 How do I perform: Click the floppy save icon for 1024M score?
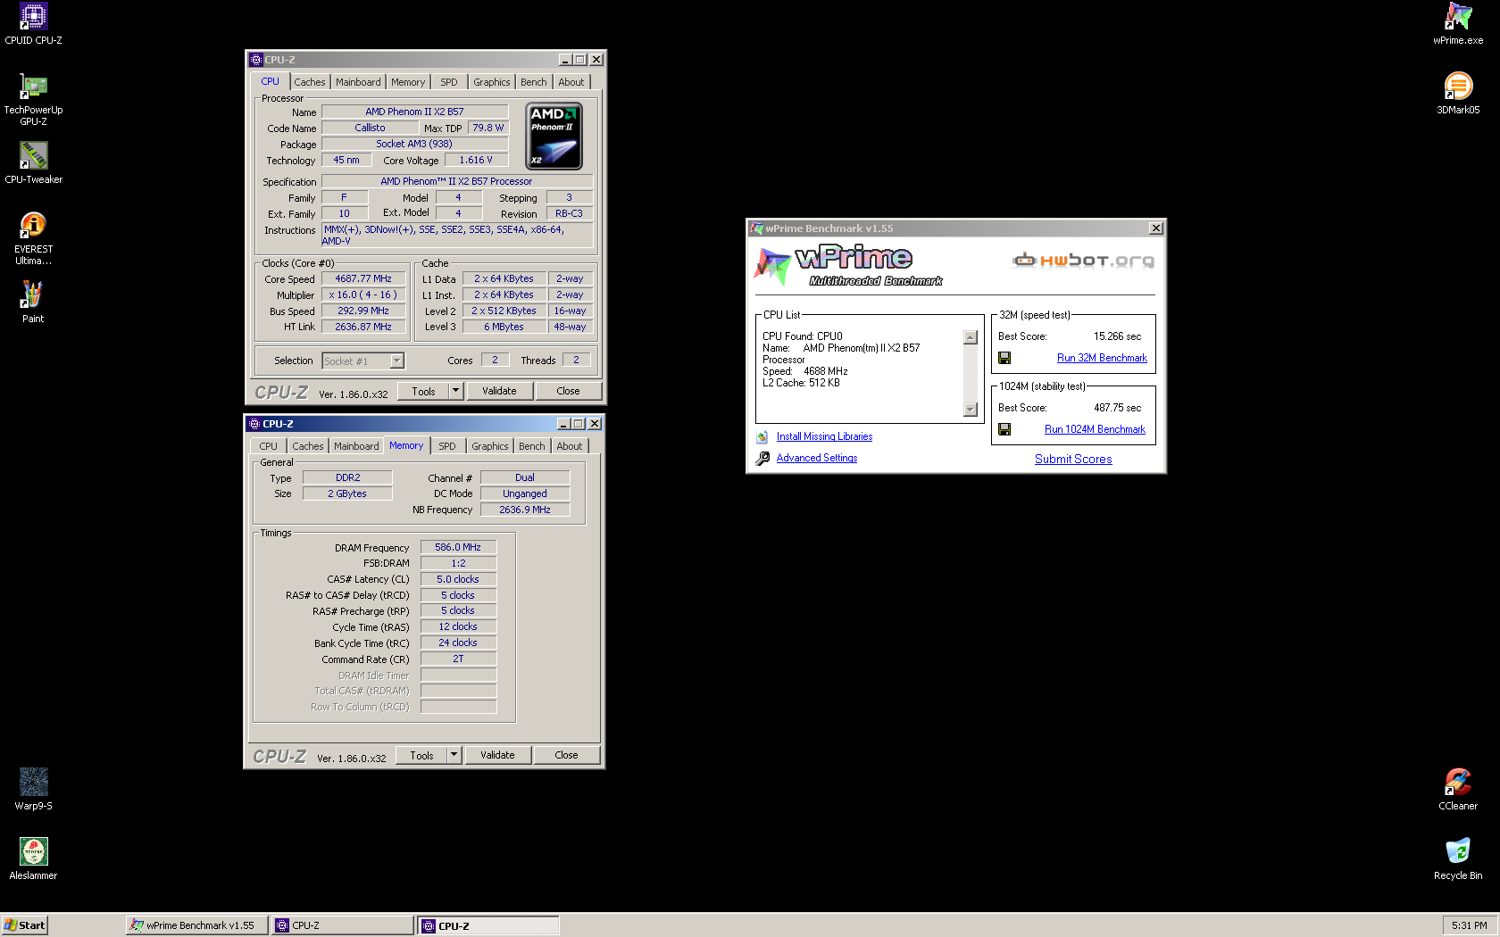(x=1004, y=429)
